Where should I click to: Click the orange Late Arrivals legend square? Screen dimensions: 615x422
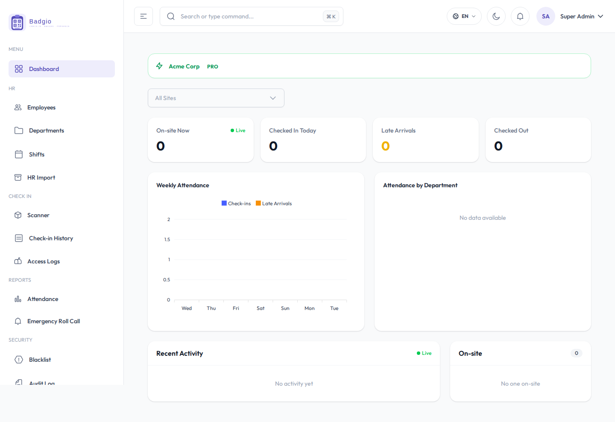[258, 203]
